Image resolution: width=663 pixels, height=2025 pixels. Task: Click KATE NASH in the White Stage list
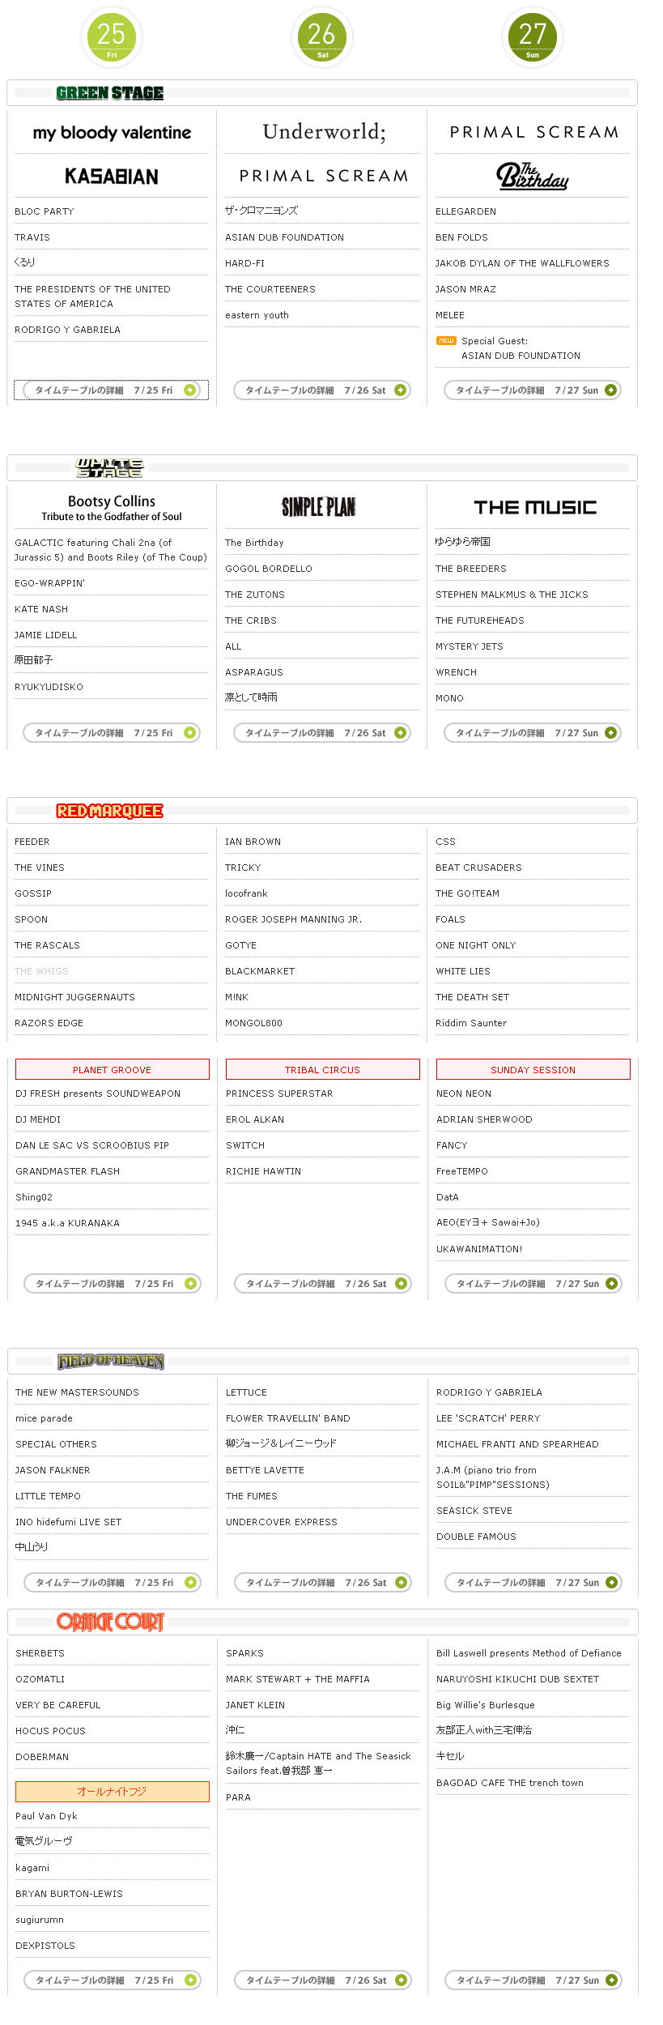[41, 609]
